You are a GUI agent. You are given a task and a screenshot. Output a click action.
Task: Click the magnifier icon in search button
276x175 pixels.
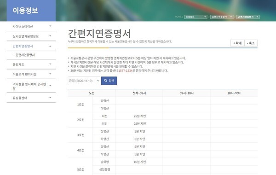(106, 81)
